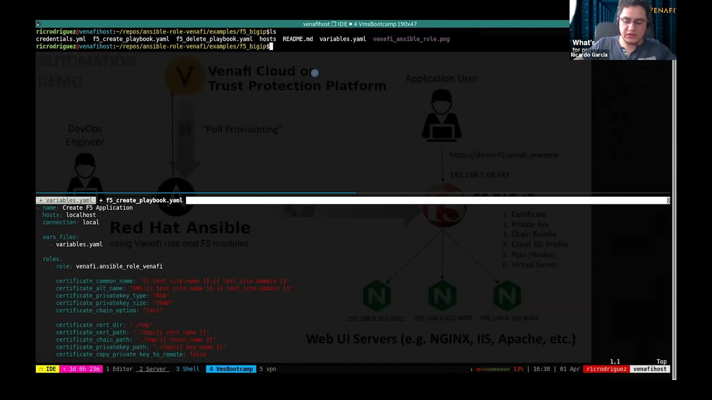Close the vim tab with X
Screen dimensions: 712x400
(668, 200)
